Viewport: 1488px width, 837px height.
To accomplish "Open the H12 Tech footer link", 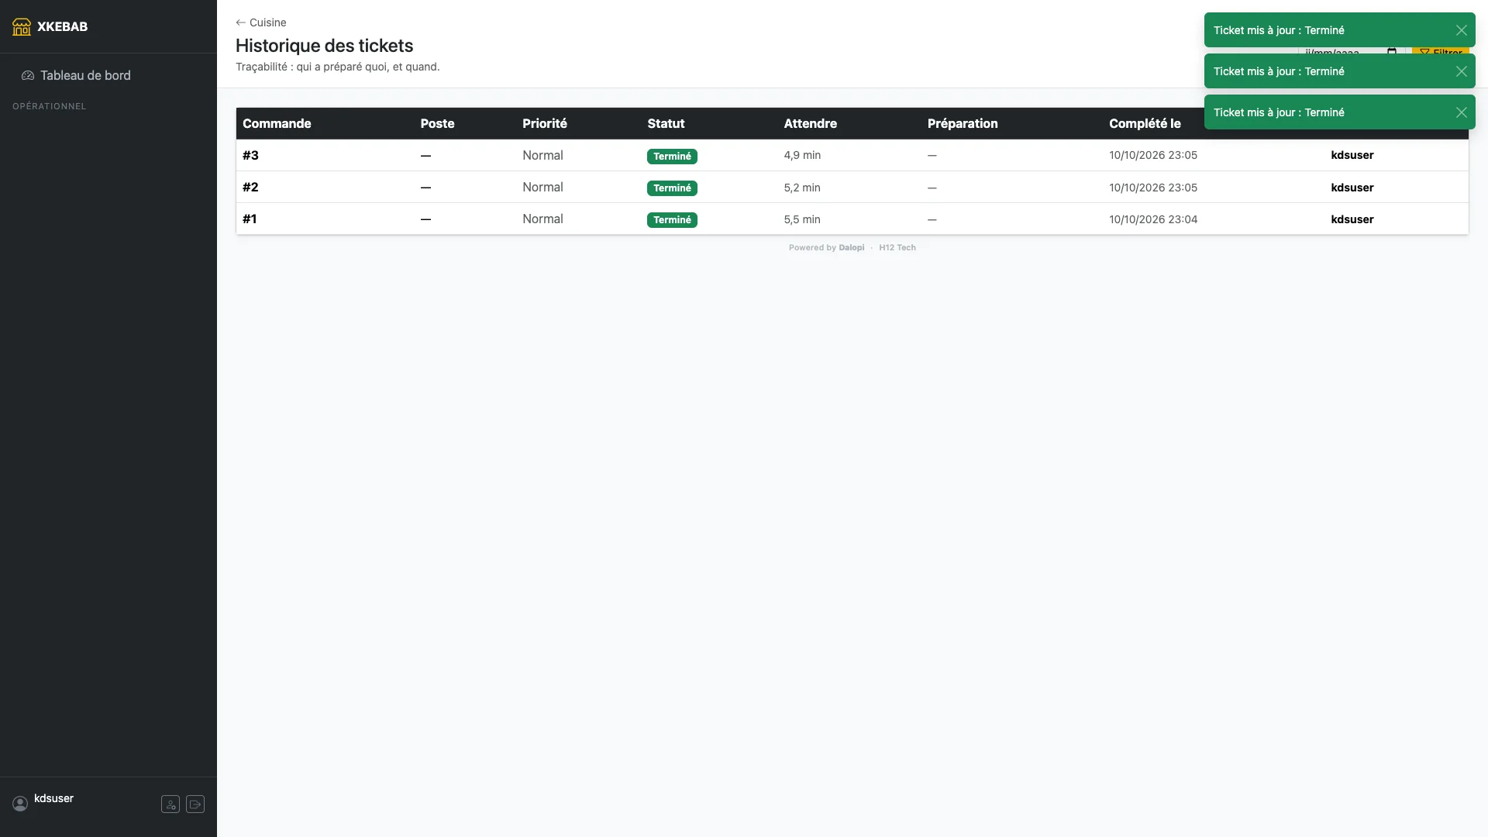I will 897,248.
